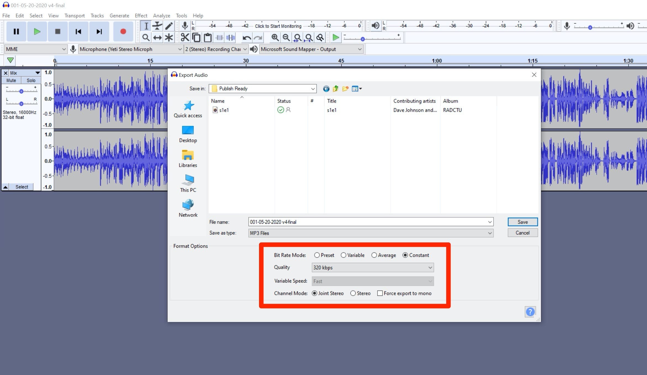Select the Envelope tool

click(x=157, y=26)
